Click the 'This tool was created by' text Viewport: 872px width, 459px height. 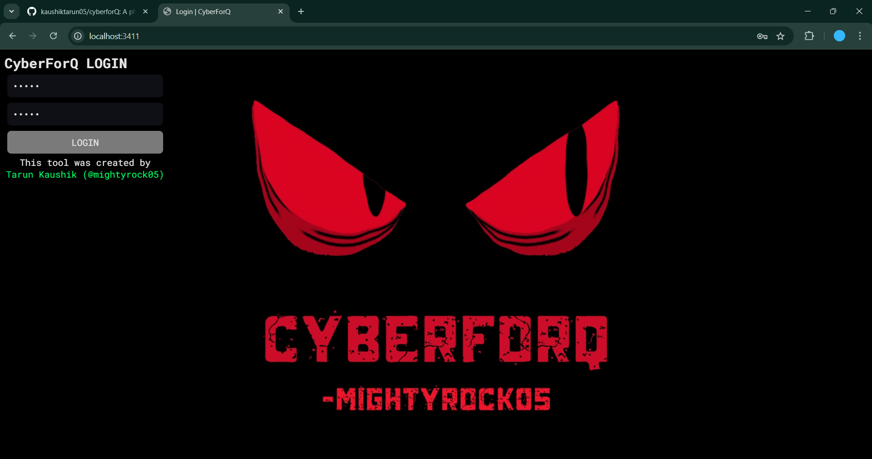pos(85,163)
